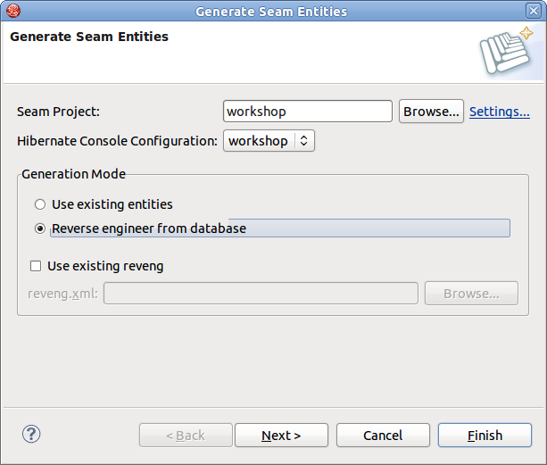Click the reveng.xml path field
This screenshot has width=547, height=465.
tap(261, 294)
